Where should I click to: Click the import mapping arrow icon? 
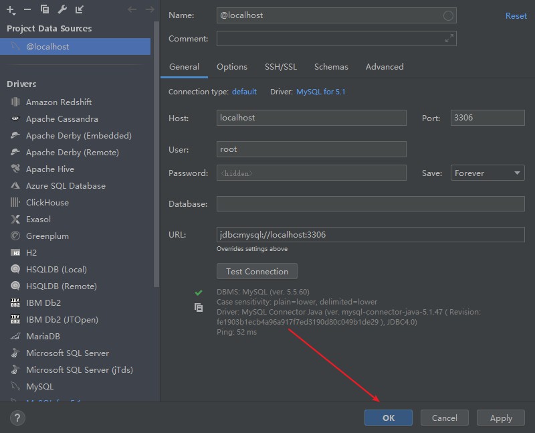tap(80, 9)
